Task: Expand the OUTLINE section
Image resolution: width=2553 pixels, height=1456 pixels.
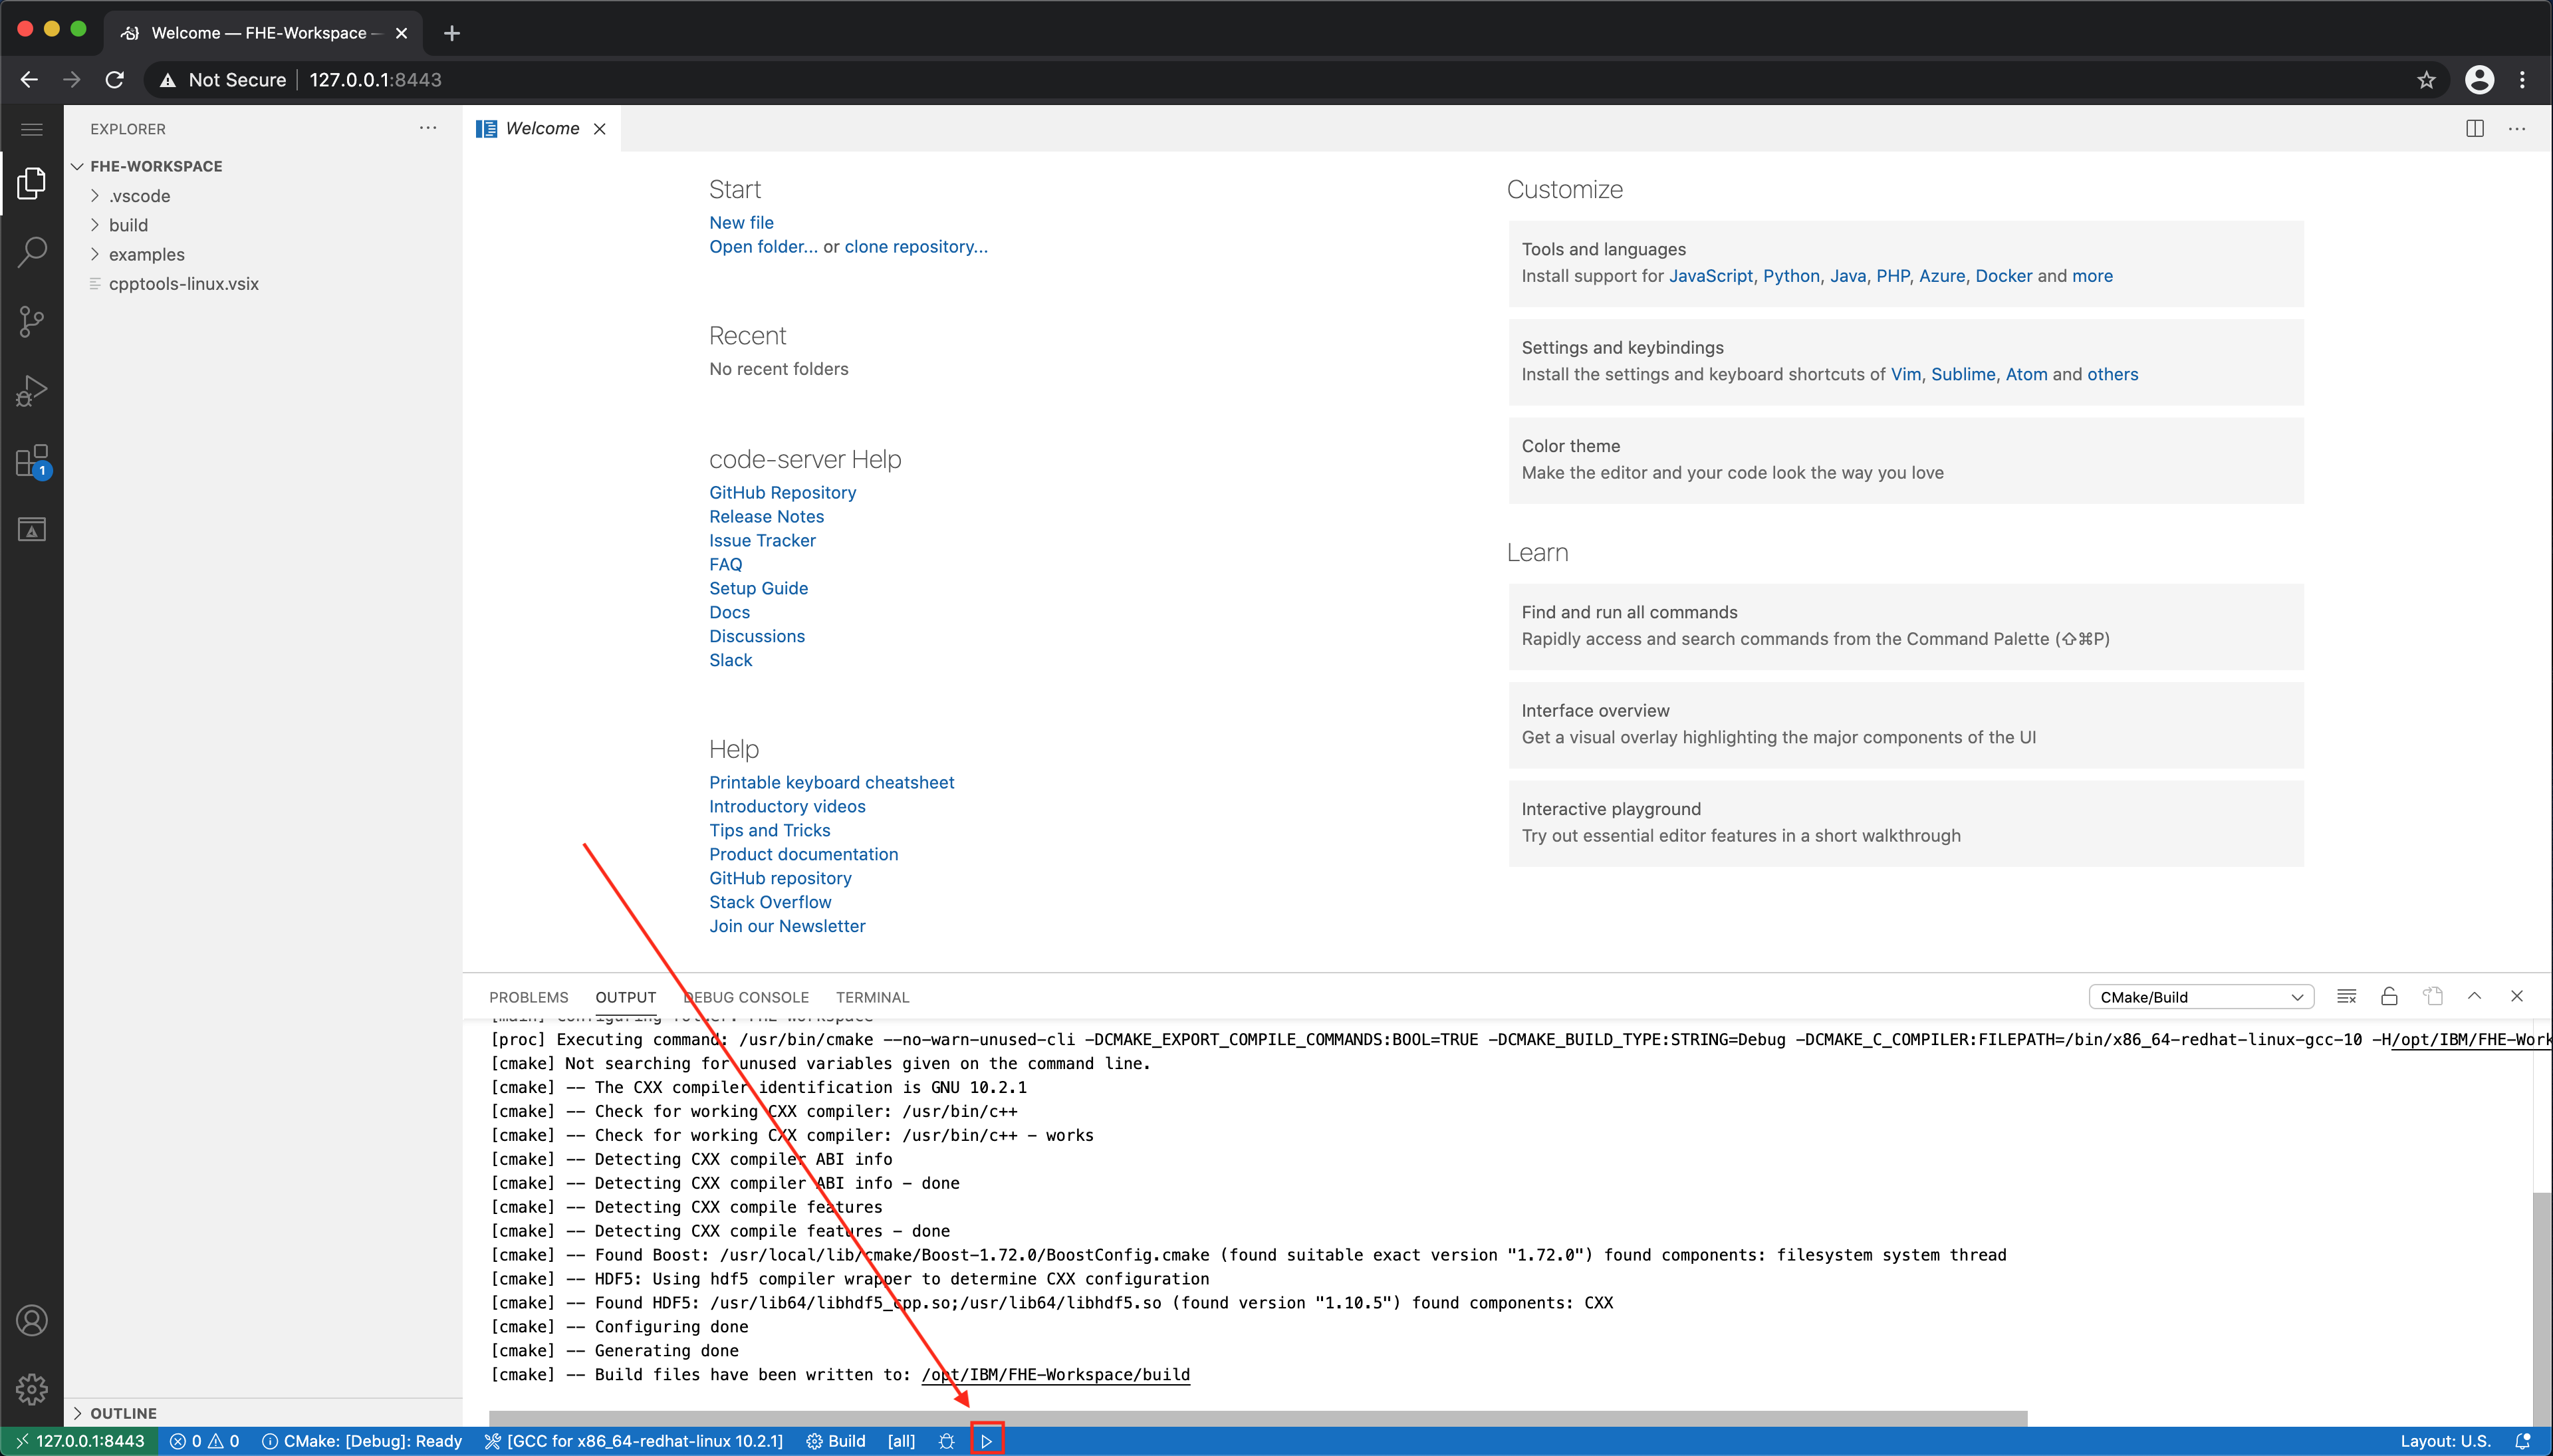Action: (123, 1413)
